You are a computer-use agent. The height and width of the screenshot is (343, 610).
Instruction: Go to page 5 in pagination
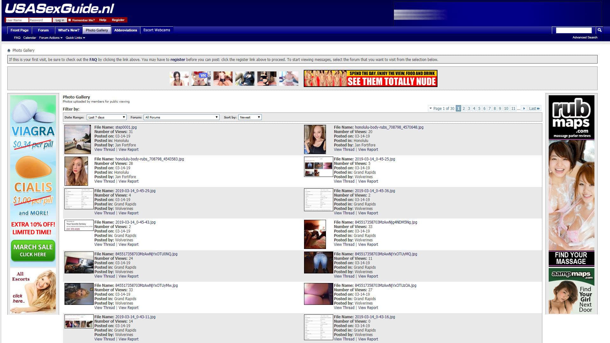pyautogui.click(x=479, y=109)
